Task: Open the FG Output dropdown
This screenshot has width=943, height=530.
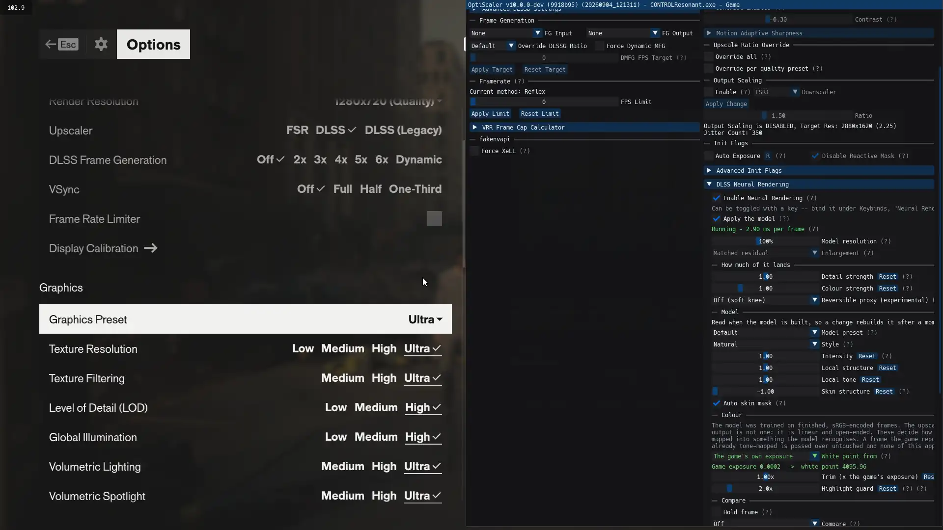Action: (x=623, y=33)
